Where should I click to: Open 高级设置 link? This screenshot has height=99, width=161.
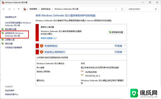point(9,44)
